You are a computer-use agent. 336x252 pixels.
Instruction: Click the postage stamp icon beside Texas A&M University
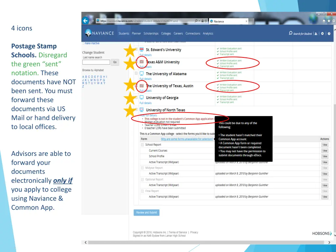[141, 62]
